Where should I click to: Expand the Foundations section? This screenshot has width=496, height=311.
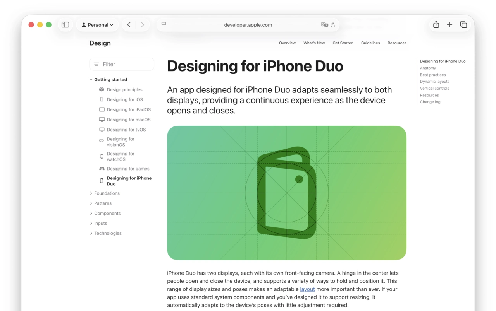(x=91, y=193)
